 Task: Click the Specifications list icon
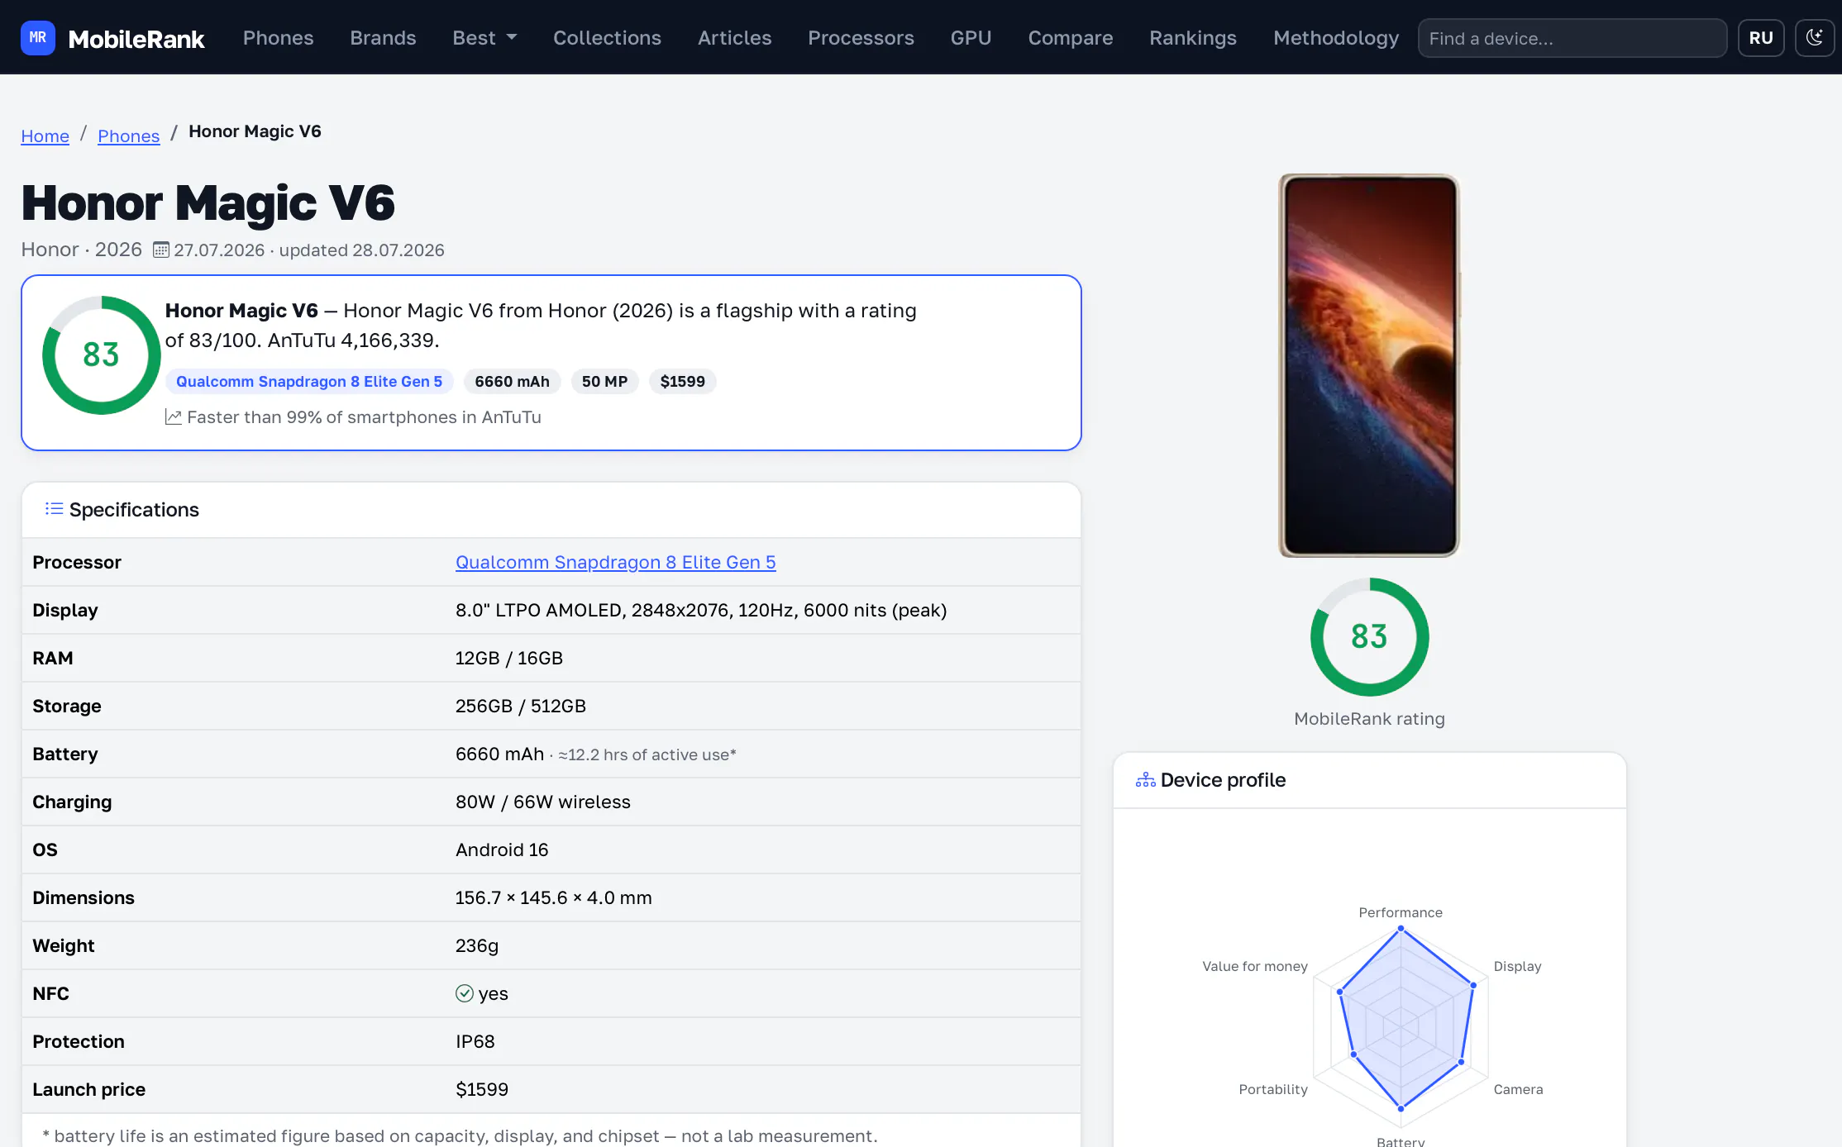click(54, 509)
